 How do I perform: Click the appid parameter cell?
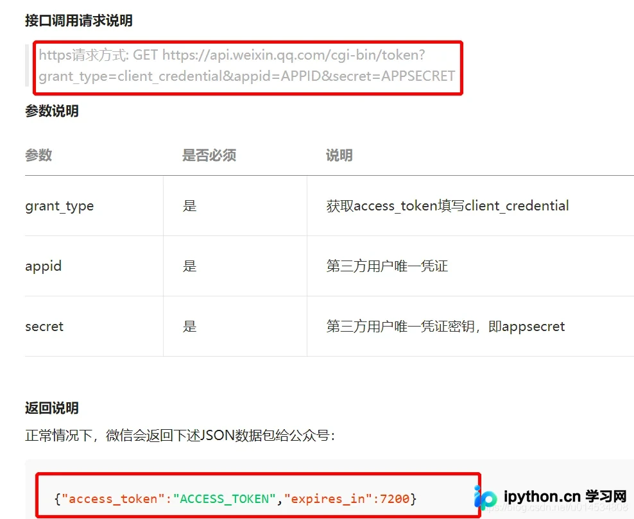pyautogui.click(x=43, y=266)
